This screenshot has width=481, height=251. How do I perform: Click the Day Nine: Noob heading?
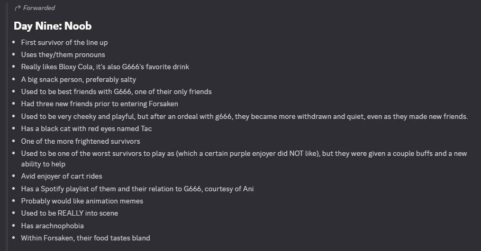pos(53,26)
